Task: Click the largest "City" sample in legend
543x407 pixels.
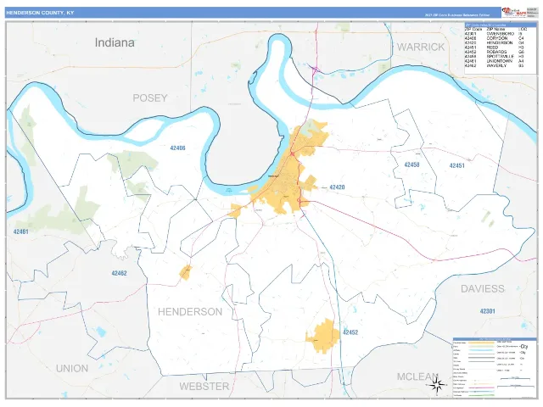Action: 524,347
